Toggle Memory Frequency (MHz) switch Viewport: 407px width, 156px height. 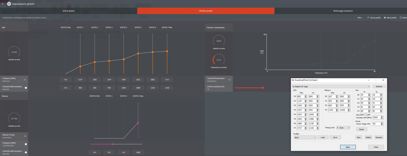pyautogui.click(x=25, y=144)
